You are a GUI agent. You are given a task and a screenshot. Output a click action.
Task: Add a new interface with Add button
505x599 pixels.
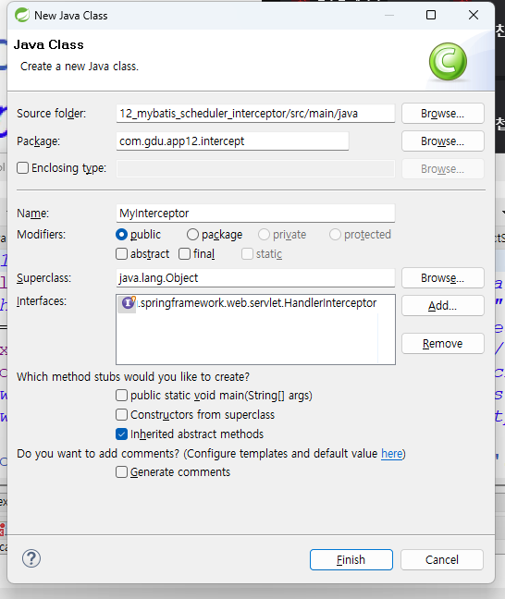tap(443, 306)
